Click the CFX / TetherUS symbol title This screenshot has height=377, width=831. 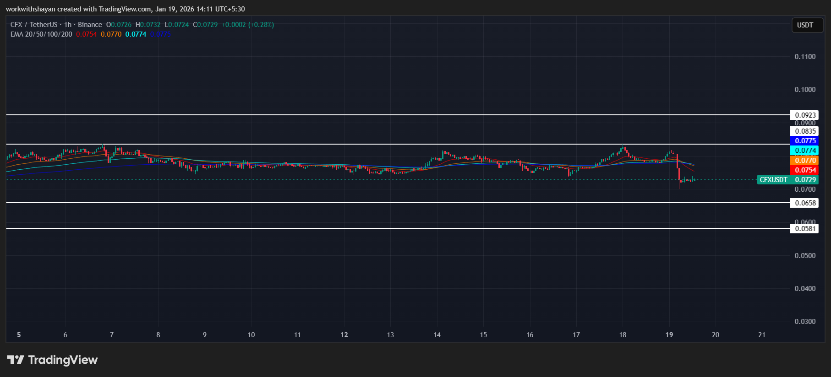34,25
